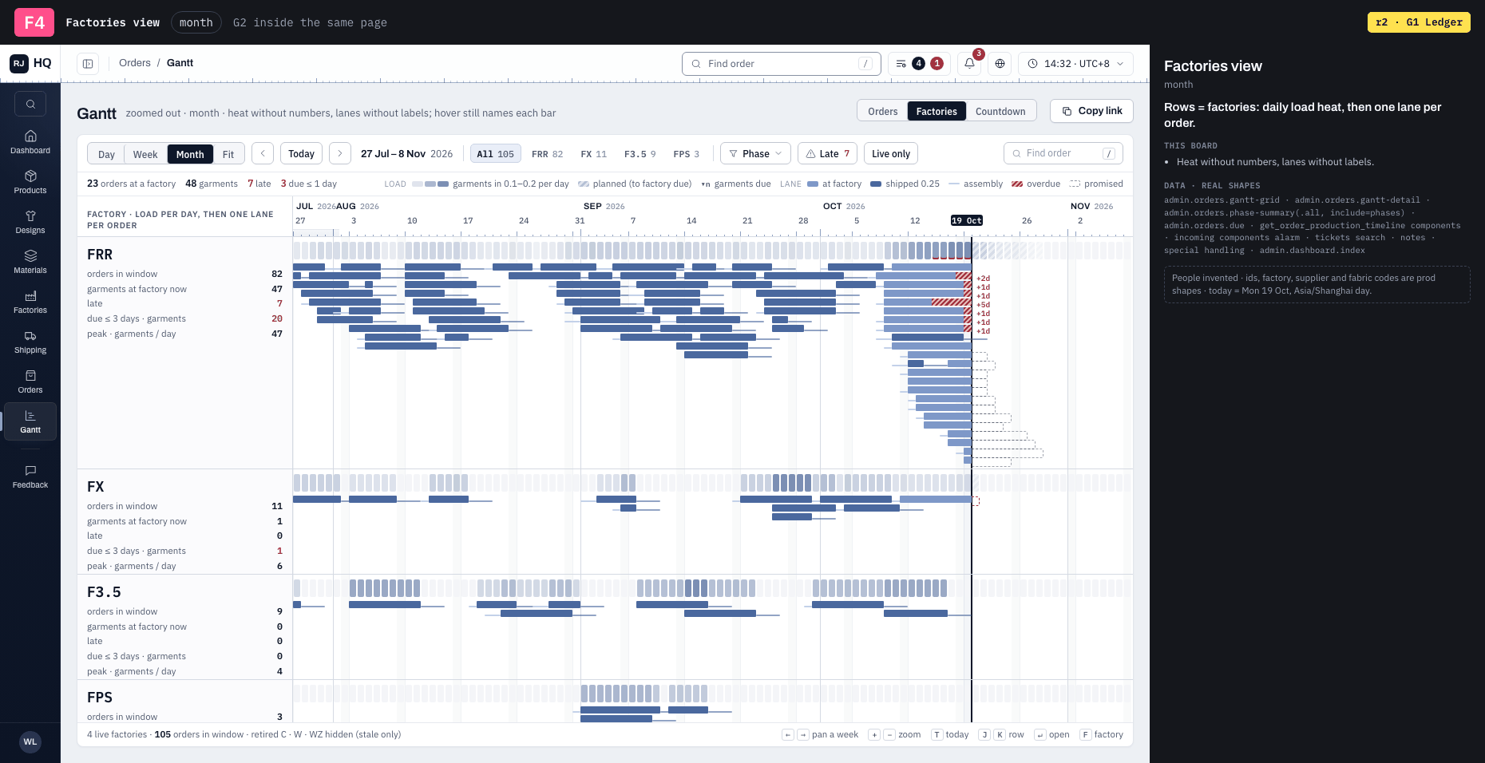Select the Factories view tab
This screenshot has height=763, width=1485.
[937, 111]
